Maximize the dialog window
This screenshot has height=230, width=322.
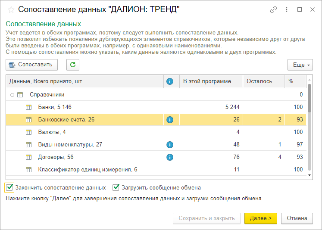[x=300, y=9]
